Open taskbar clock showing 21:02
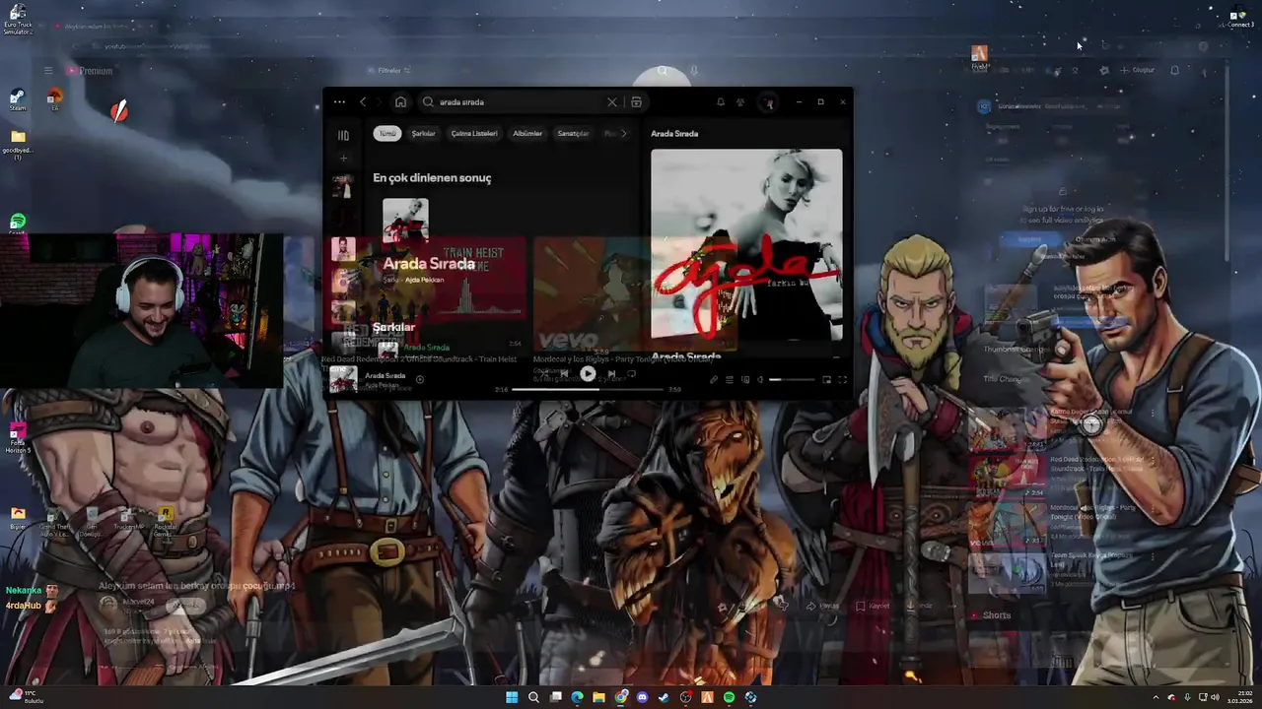The height and width of the screenshot is (709, 1262). pos(1239,697)
